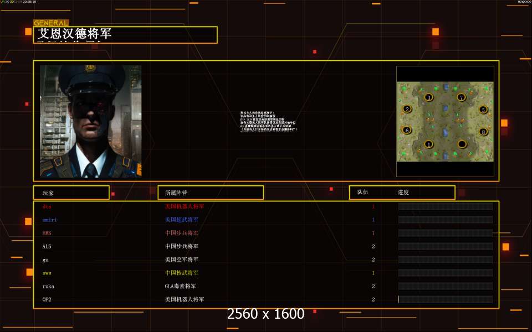Click player name ALS
The height and width of the screenshot is (332, 532).
[x=47, y=246]
